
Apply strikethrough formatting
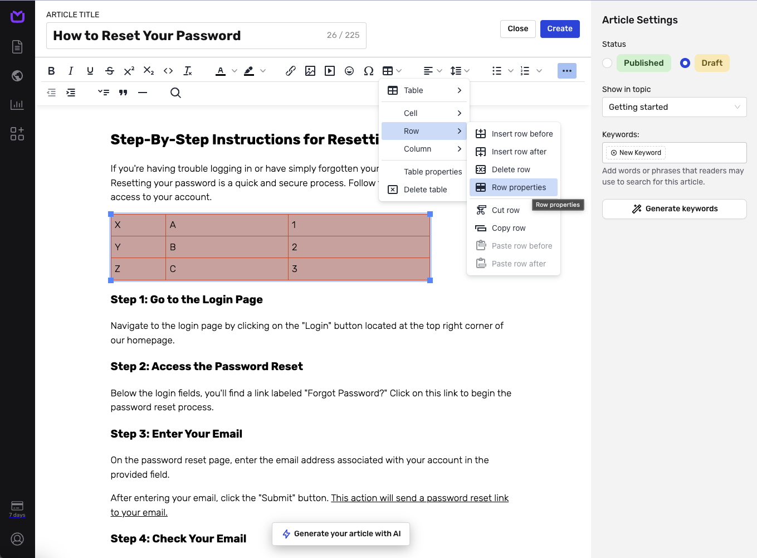tap(110, 71)
